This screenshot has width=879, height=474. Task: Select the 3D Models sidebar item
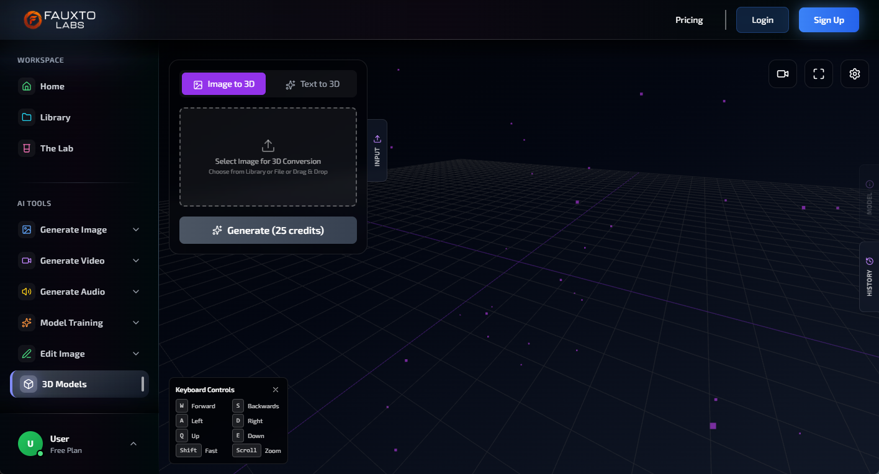click(x=79, y=384)
